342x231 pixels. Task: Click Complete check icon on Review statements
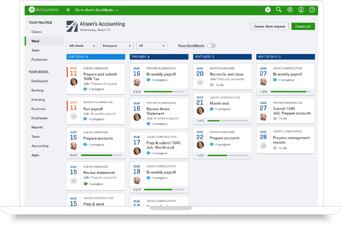point(86,184)
